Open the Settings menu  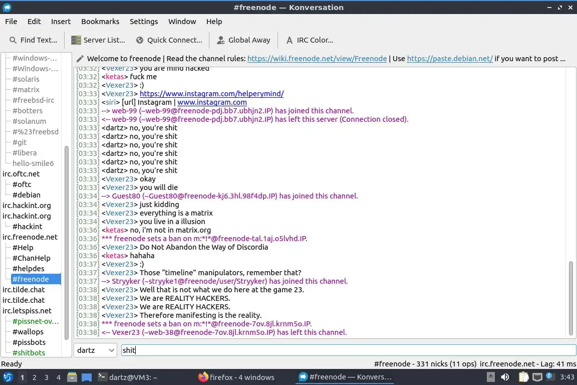tap(144, 22)
